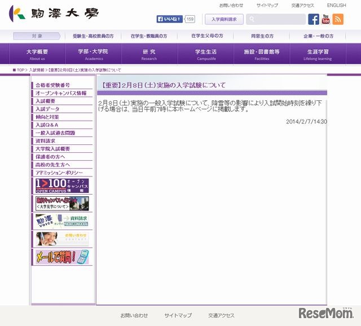
Task: Select 同窓生の方 audience tab
Action: tap(262, 36)
